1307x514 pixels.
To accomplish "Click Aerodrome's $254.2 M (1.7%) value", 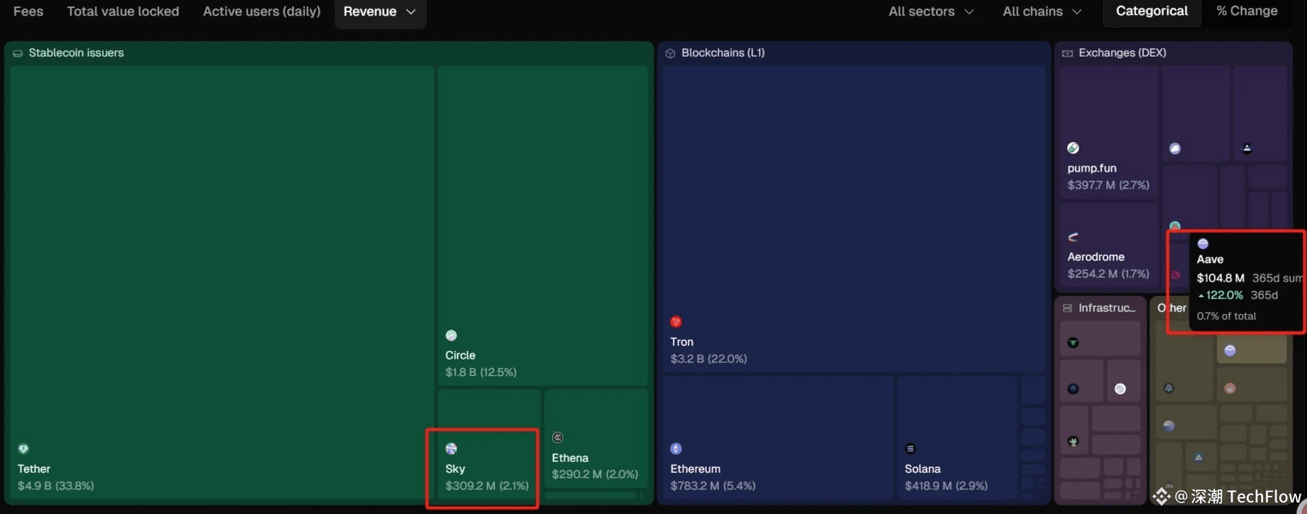I will pyautogui.click(x=1108, y=274).
